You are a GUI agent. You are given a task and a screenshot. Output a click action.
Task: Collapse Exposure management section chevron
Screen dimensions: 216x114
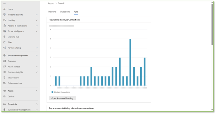(x=37, y=56)
